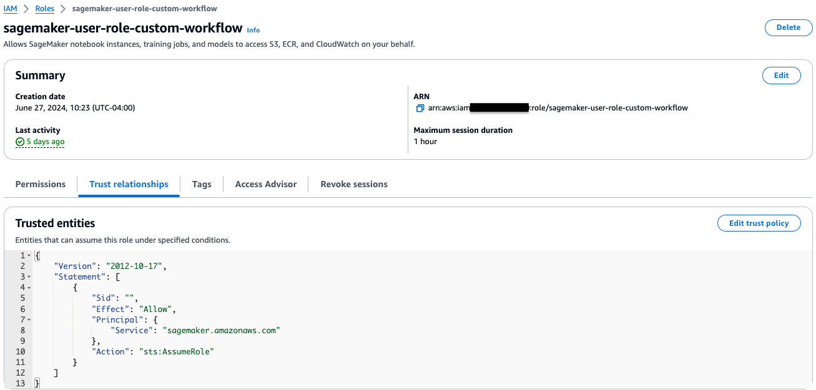
Task: Open the Tags tab
Action: [x=201, y=184]
